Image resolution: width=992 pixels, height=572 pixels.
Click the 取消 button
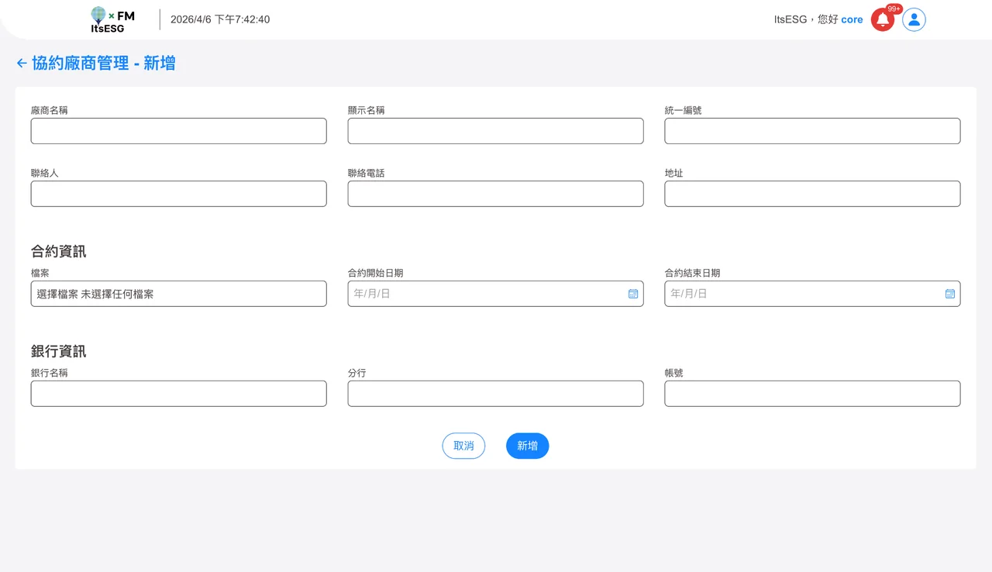coord(463,446)
